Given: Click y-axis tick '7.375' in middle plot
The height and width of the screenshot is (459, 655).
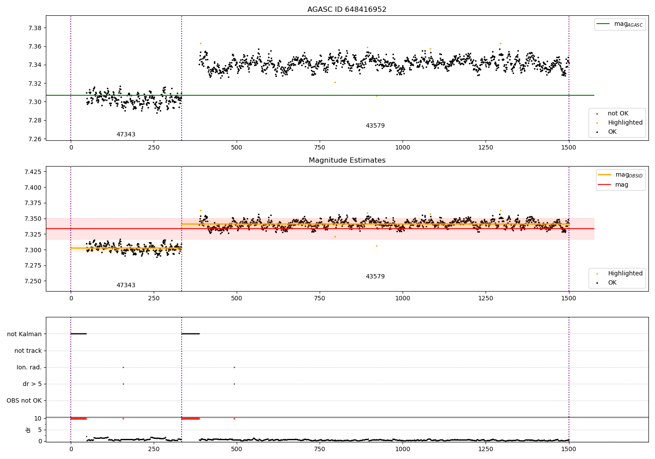Looking at the screenshot, I should 33,203.
